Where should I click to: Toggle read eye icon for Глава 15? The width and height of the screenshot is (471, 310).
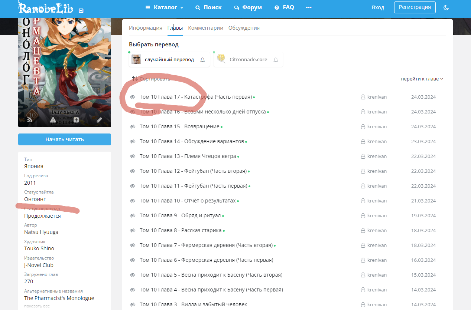click(132, 126)
